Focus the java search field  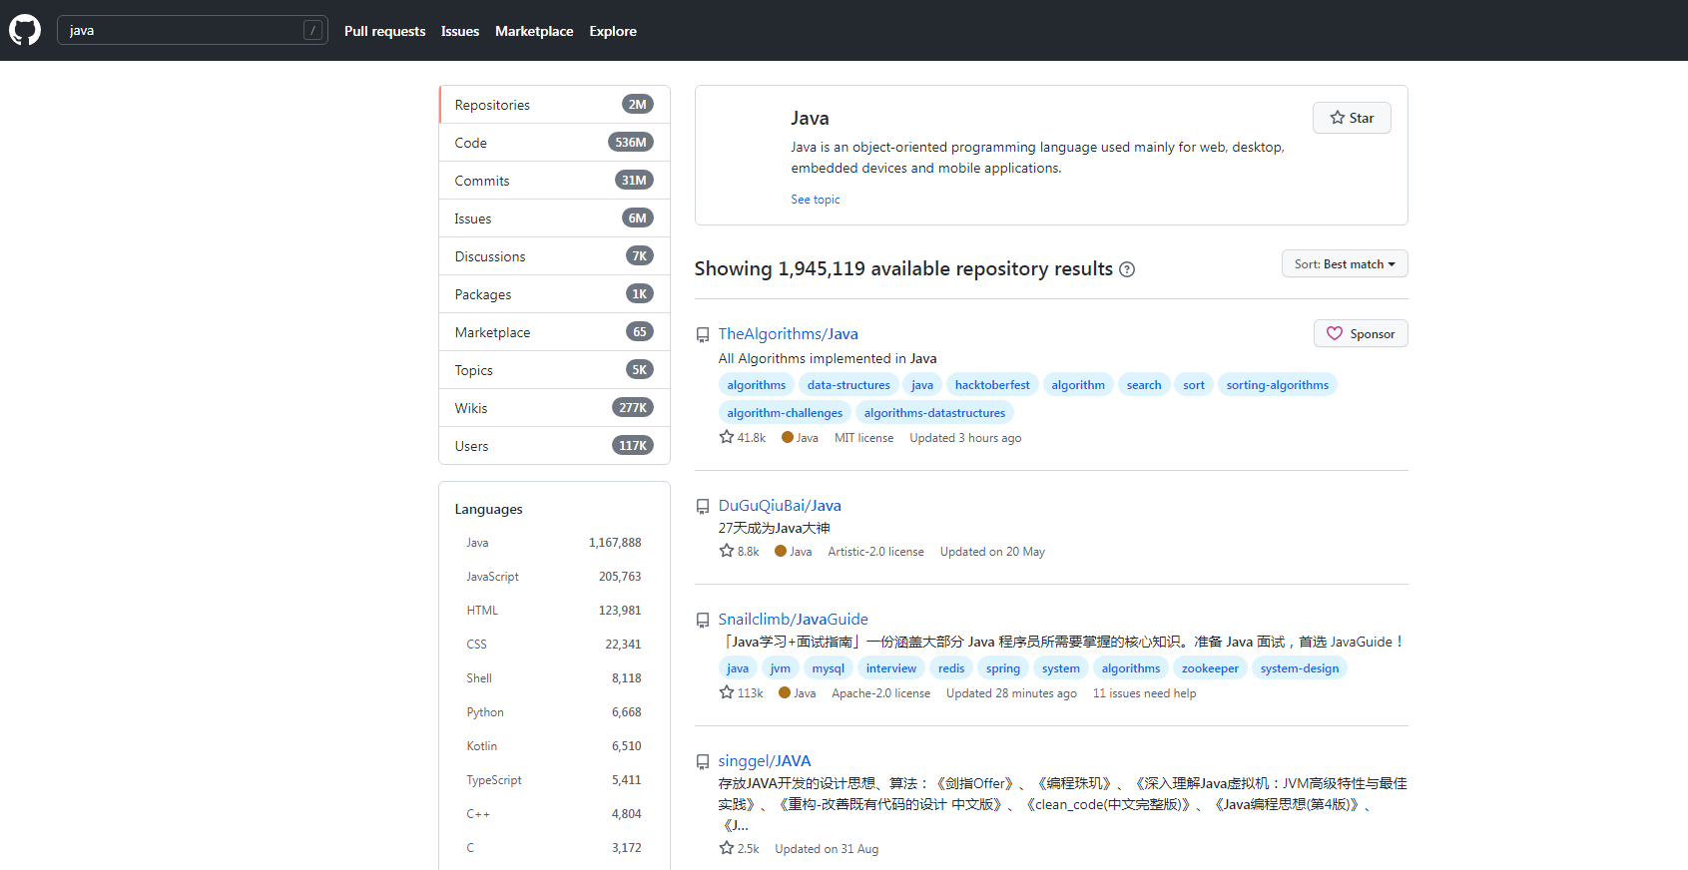pos(192,30)
